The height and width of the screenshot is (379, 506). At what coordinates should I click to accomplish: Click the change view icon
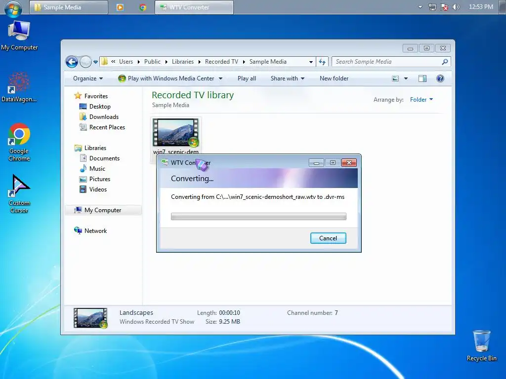pyautogui.click(x=395, y=78)
